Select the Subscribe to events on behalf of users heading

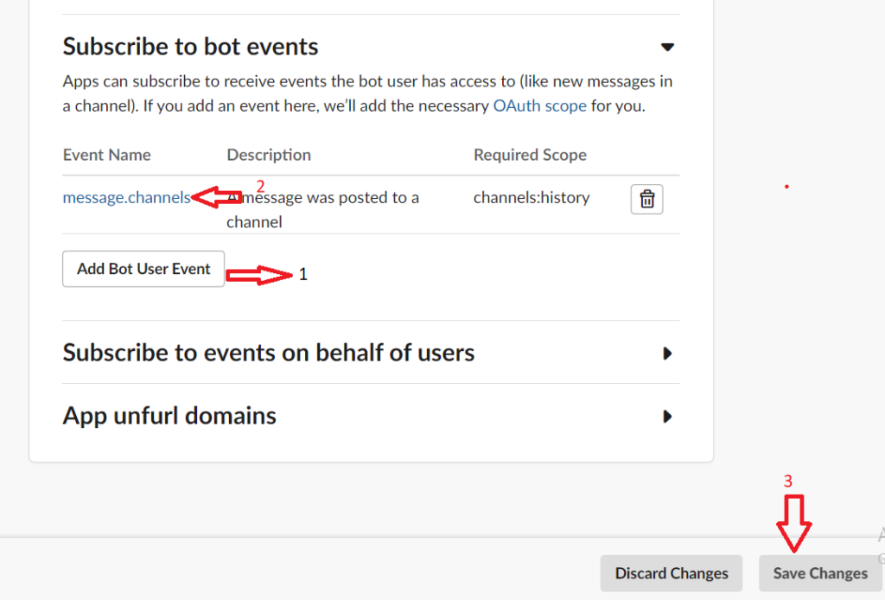coord(269,353)
